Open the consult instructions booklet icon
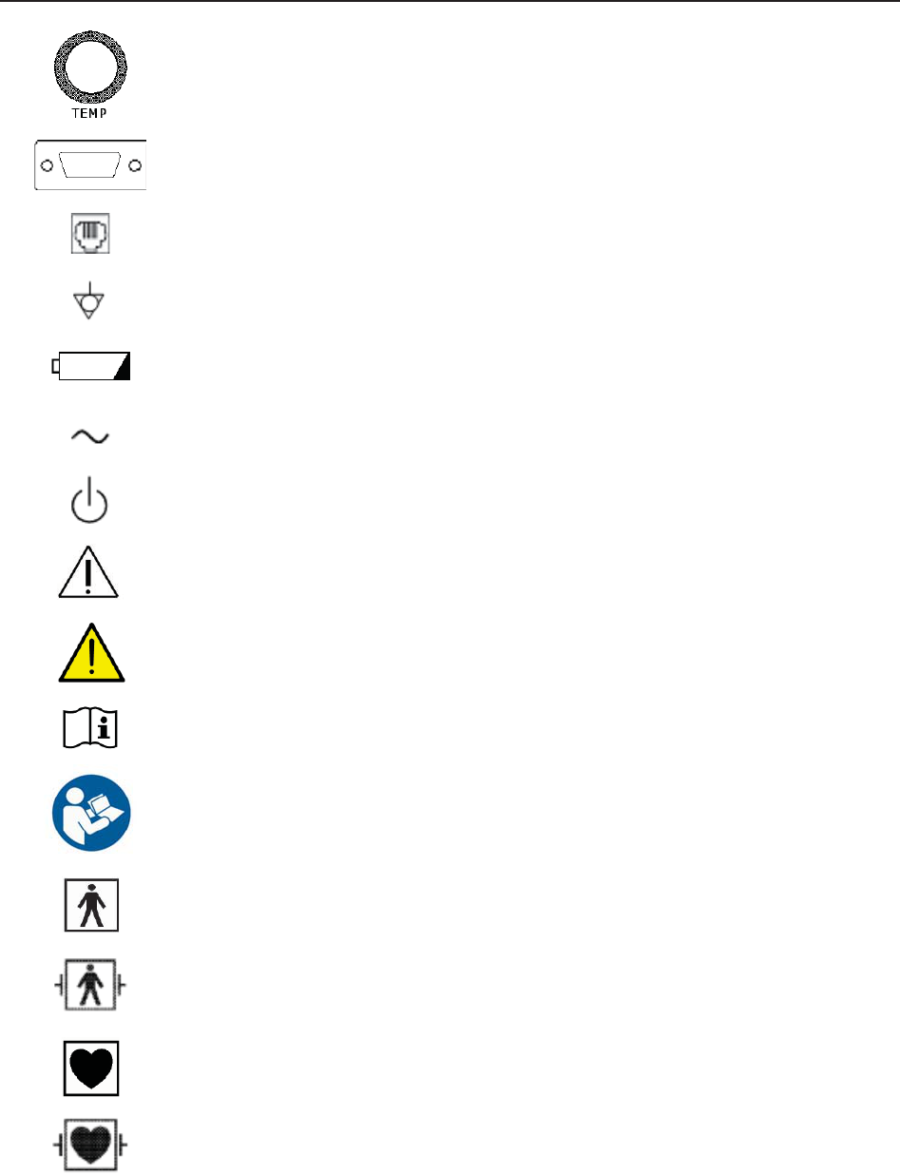 coord(90,730)
